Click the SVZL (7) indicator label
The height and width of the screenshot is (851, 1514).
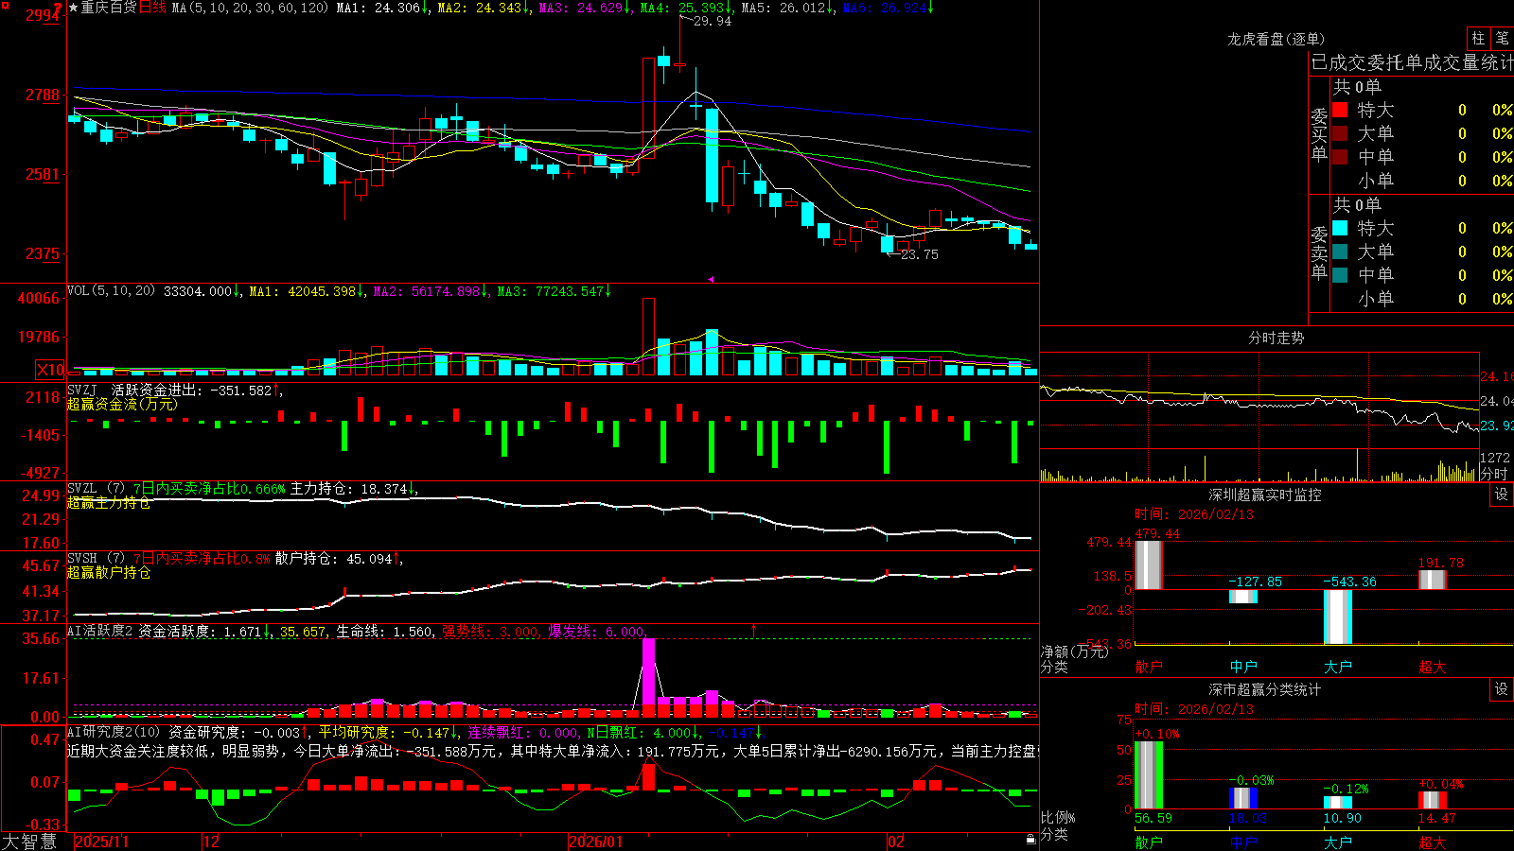click(96, 489)
